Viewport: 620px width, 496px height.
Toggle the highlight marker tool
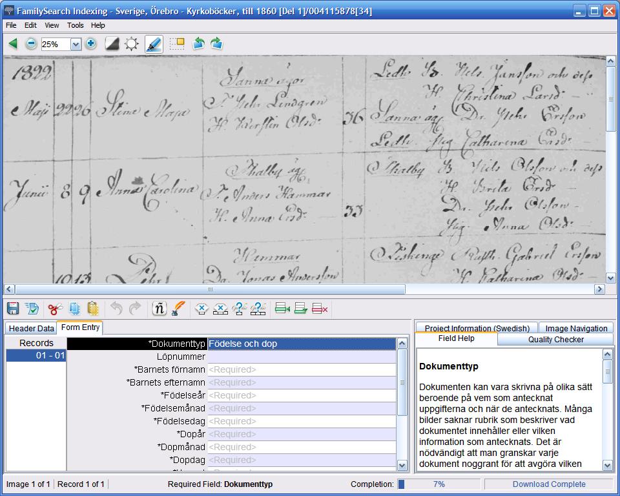pos(154,44)
